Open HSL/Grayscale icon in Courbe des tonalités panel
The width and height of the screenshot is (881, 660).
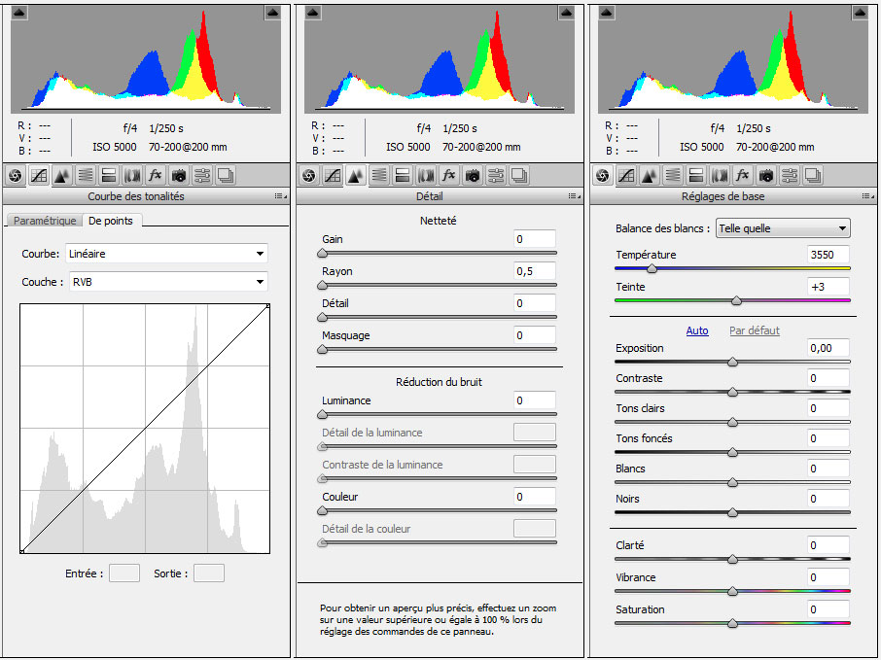pos(86,176)
